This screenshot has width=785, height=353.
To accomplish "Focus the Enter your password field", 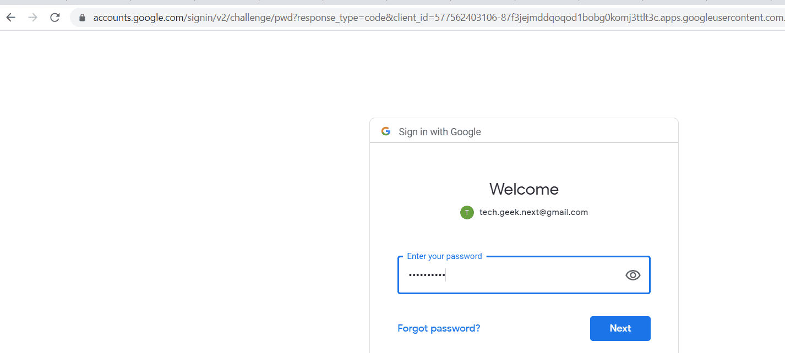I will click(x=524, y=275).
